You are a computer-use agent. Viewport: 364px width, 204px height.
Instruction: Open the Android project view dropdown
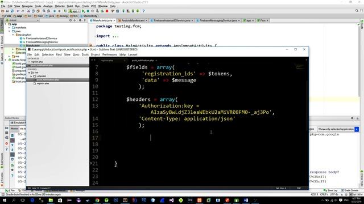point(22,20)
